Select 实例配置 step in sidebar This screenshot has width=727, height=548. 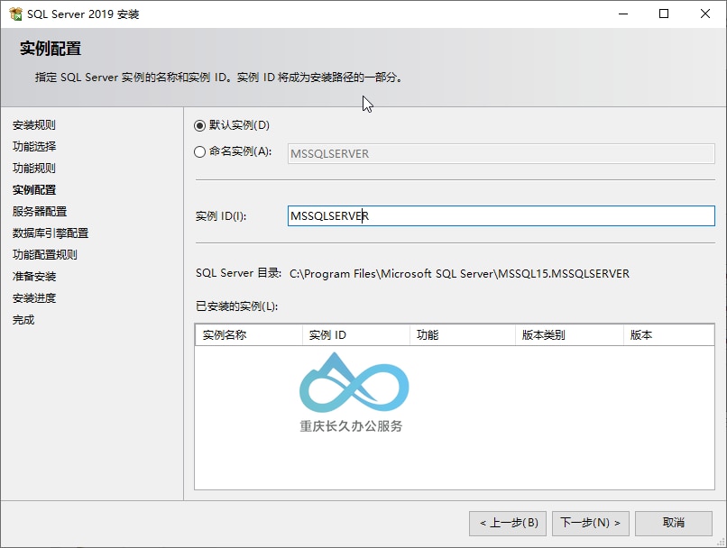[34, 190]
